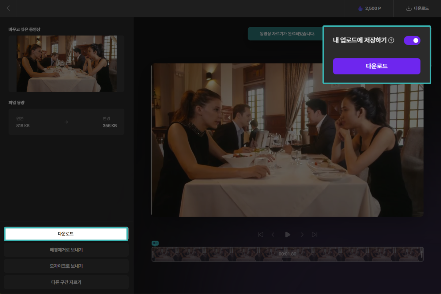Go back using the top-left arrow
This screenshot has width=441, height=294.
(x=8, y=8)
